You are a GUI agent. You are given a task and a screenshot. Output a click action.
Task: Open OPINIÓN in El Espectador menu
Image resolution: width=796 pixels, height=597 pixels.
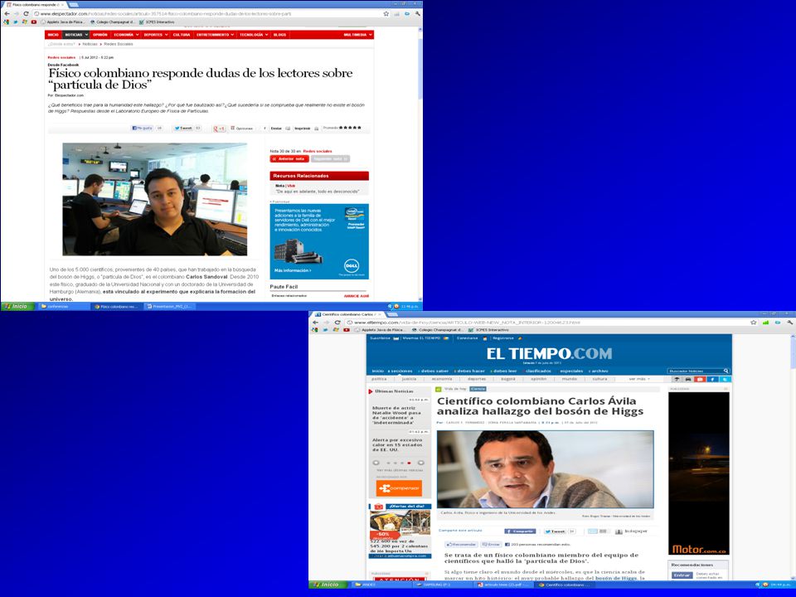tap(100, 35)
